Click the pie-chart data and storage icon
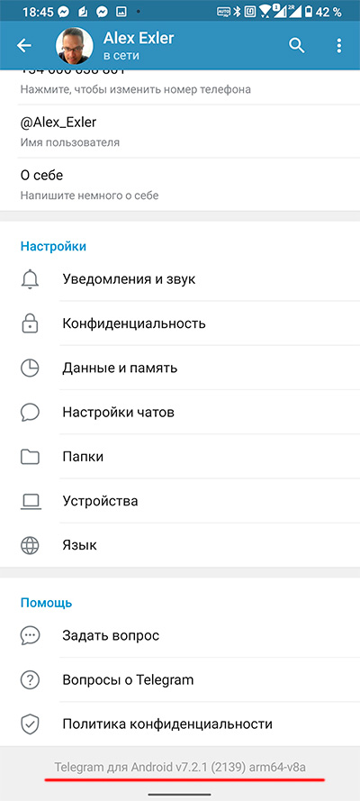Screen dimensions: 360x801 pos(30,368)
